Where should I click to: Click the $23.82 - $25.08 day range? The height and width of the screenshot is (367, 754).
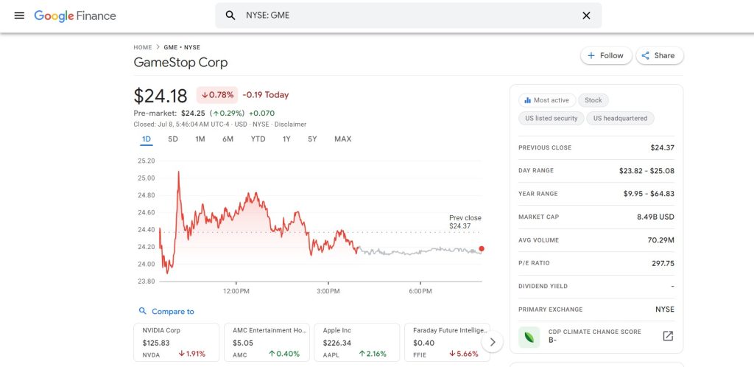(x=646, y=171)
